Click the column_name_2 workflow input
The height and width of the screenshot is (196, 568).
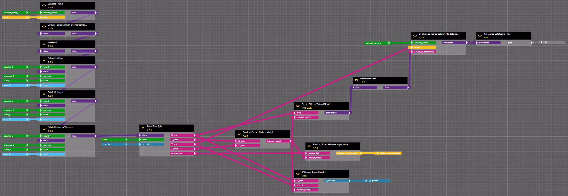click(377, 43)
